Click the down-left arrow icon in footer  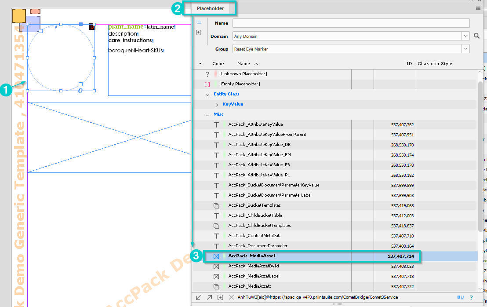tap(198, 297)
